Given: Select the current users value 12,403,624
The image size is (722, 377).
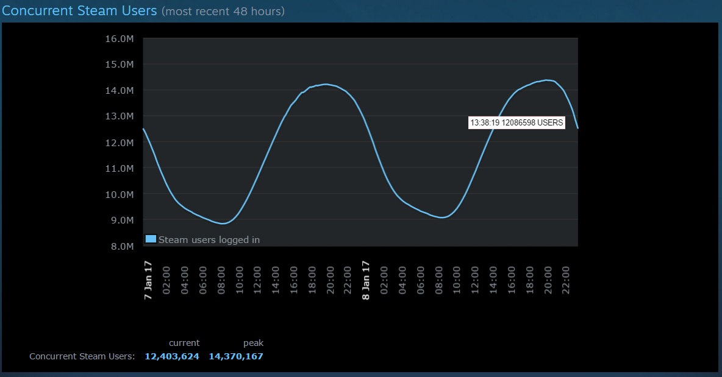Looking at the screenshot, I should click(172, 356).
